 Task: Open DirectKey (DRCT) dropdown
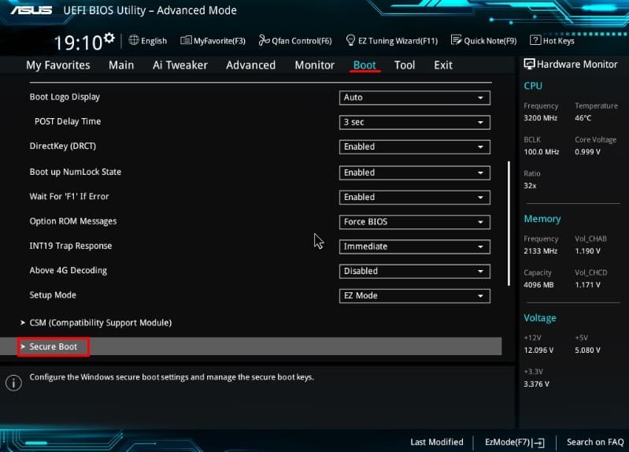(414, 147)
